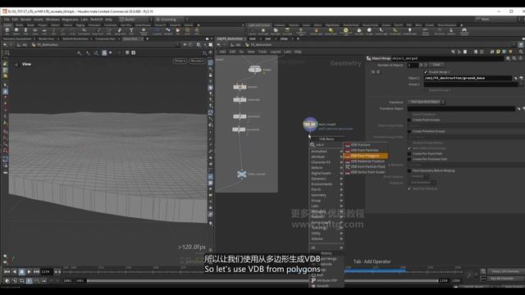Click the Persp viewport camera menu
Viewport: 525px width, 295px height.
click(180, 61)
